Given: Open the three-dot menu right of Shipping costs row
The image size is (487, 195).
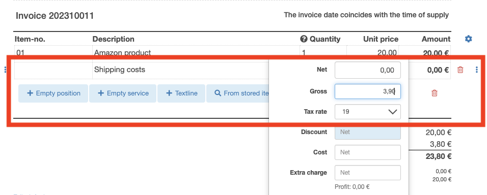Looking at the screenshot, I should click(477, 70).
